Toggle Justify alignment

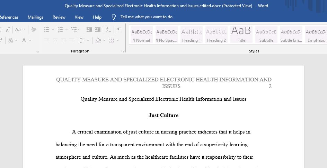click(72, 40)
